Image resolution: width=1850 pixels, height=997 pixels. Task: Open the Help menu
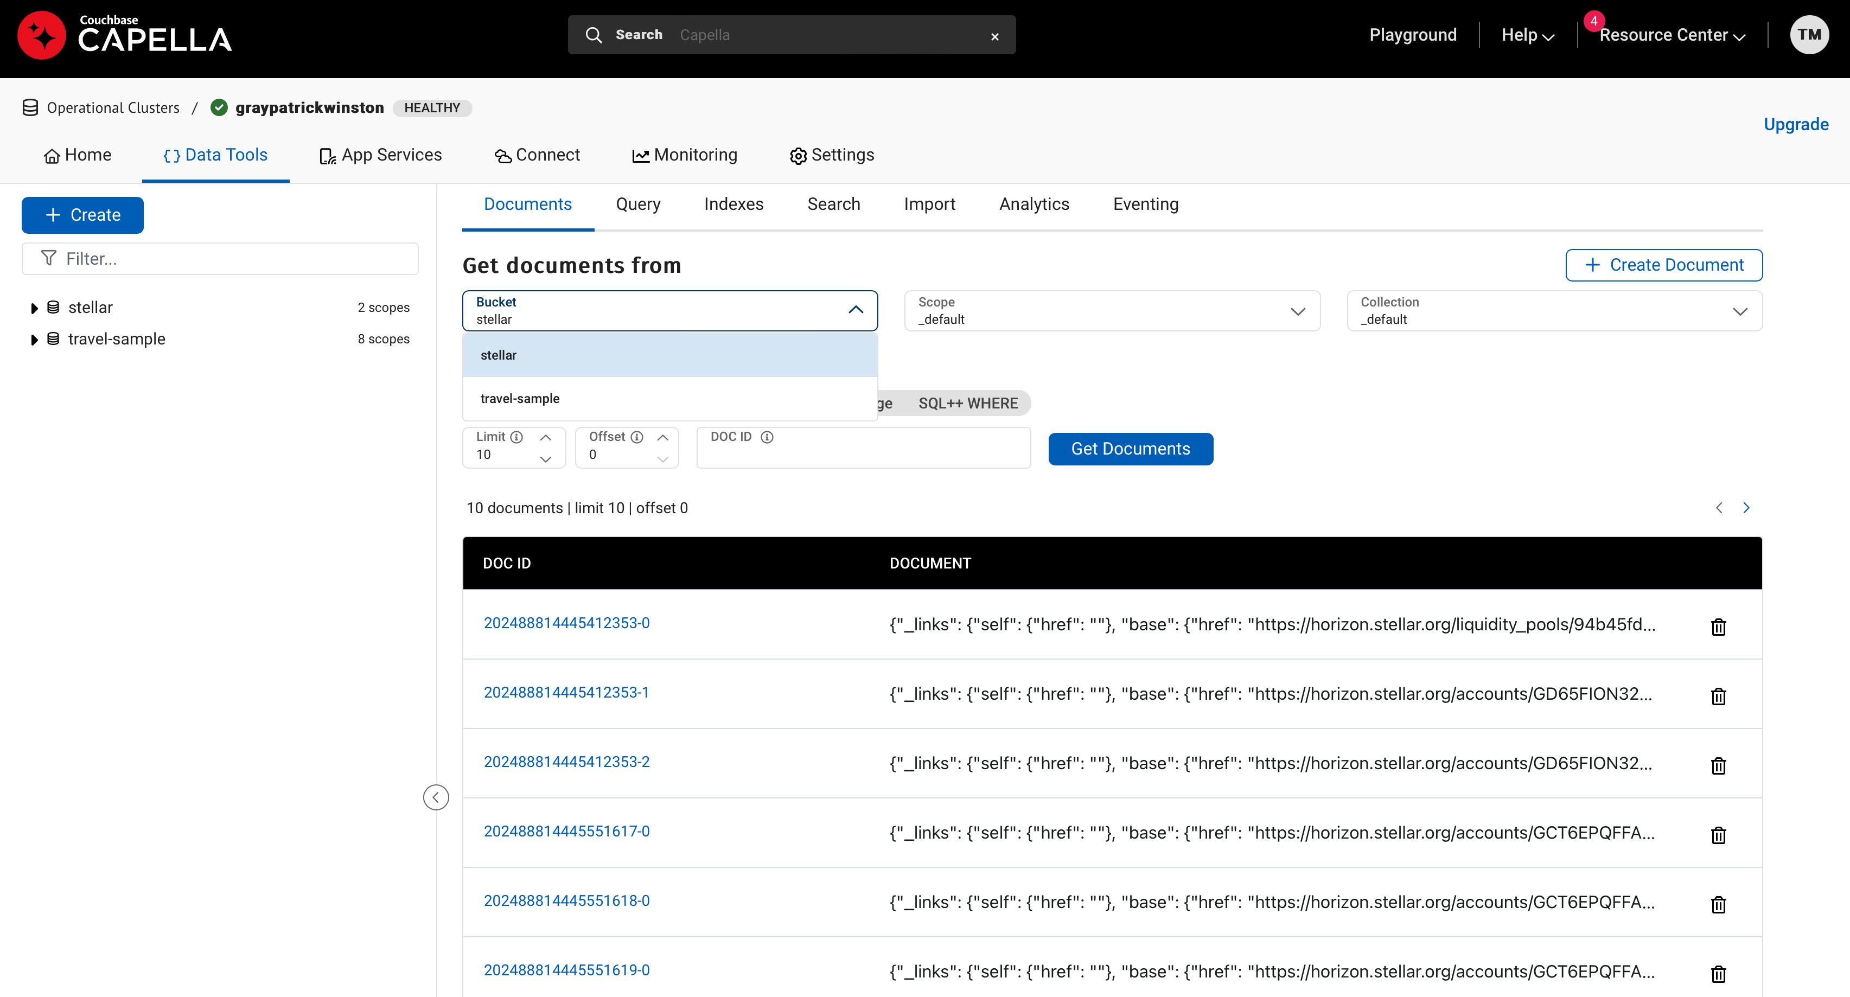tap(1528, 35)
